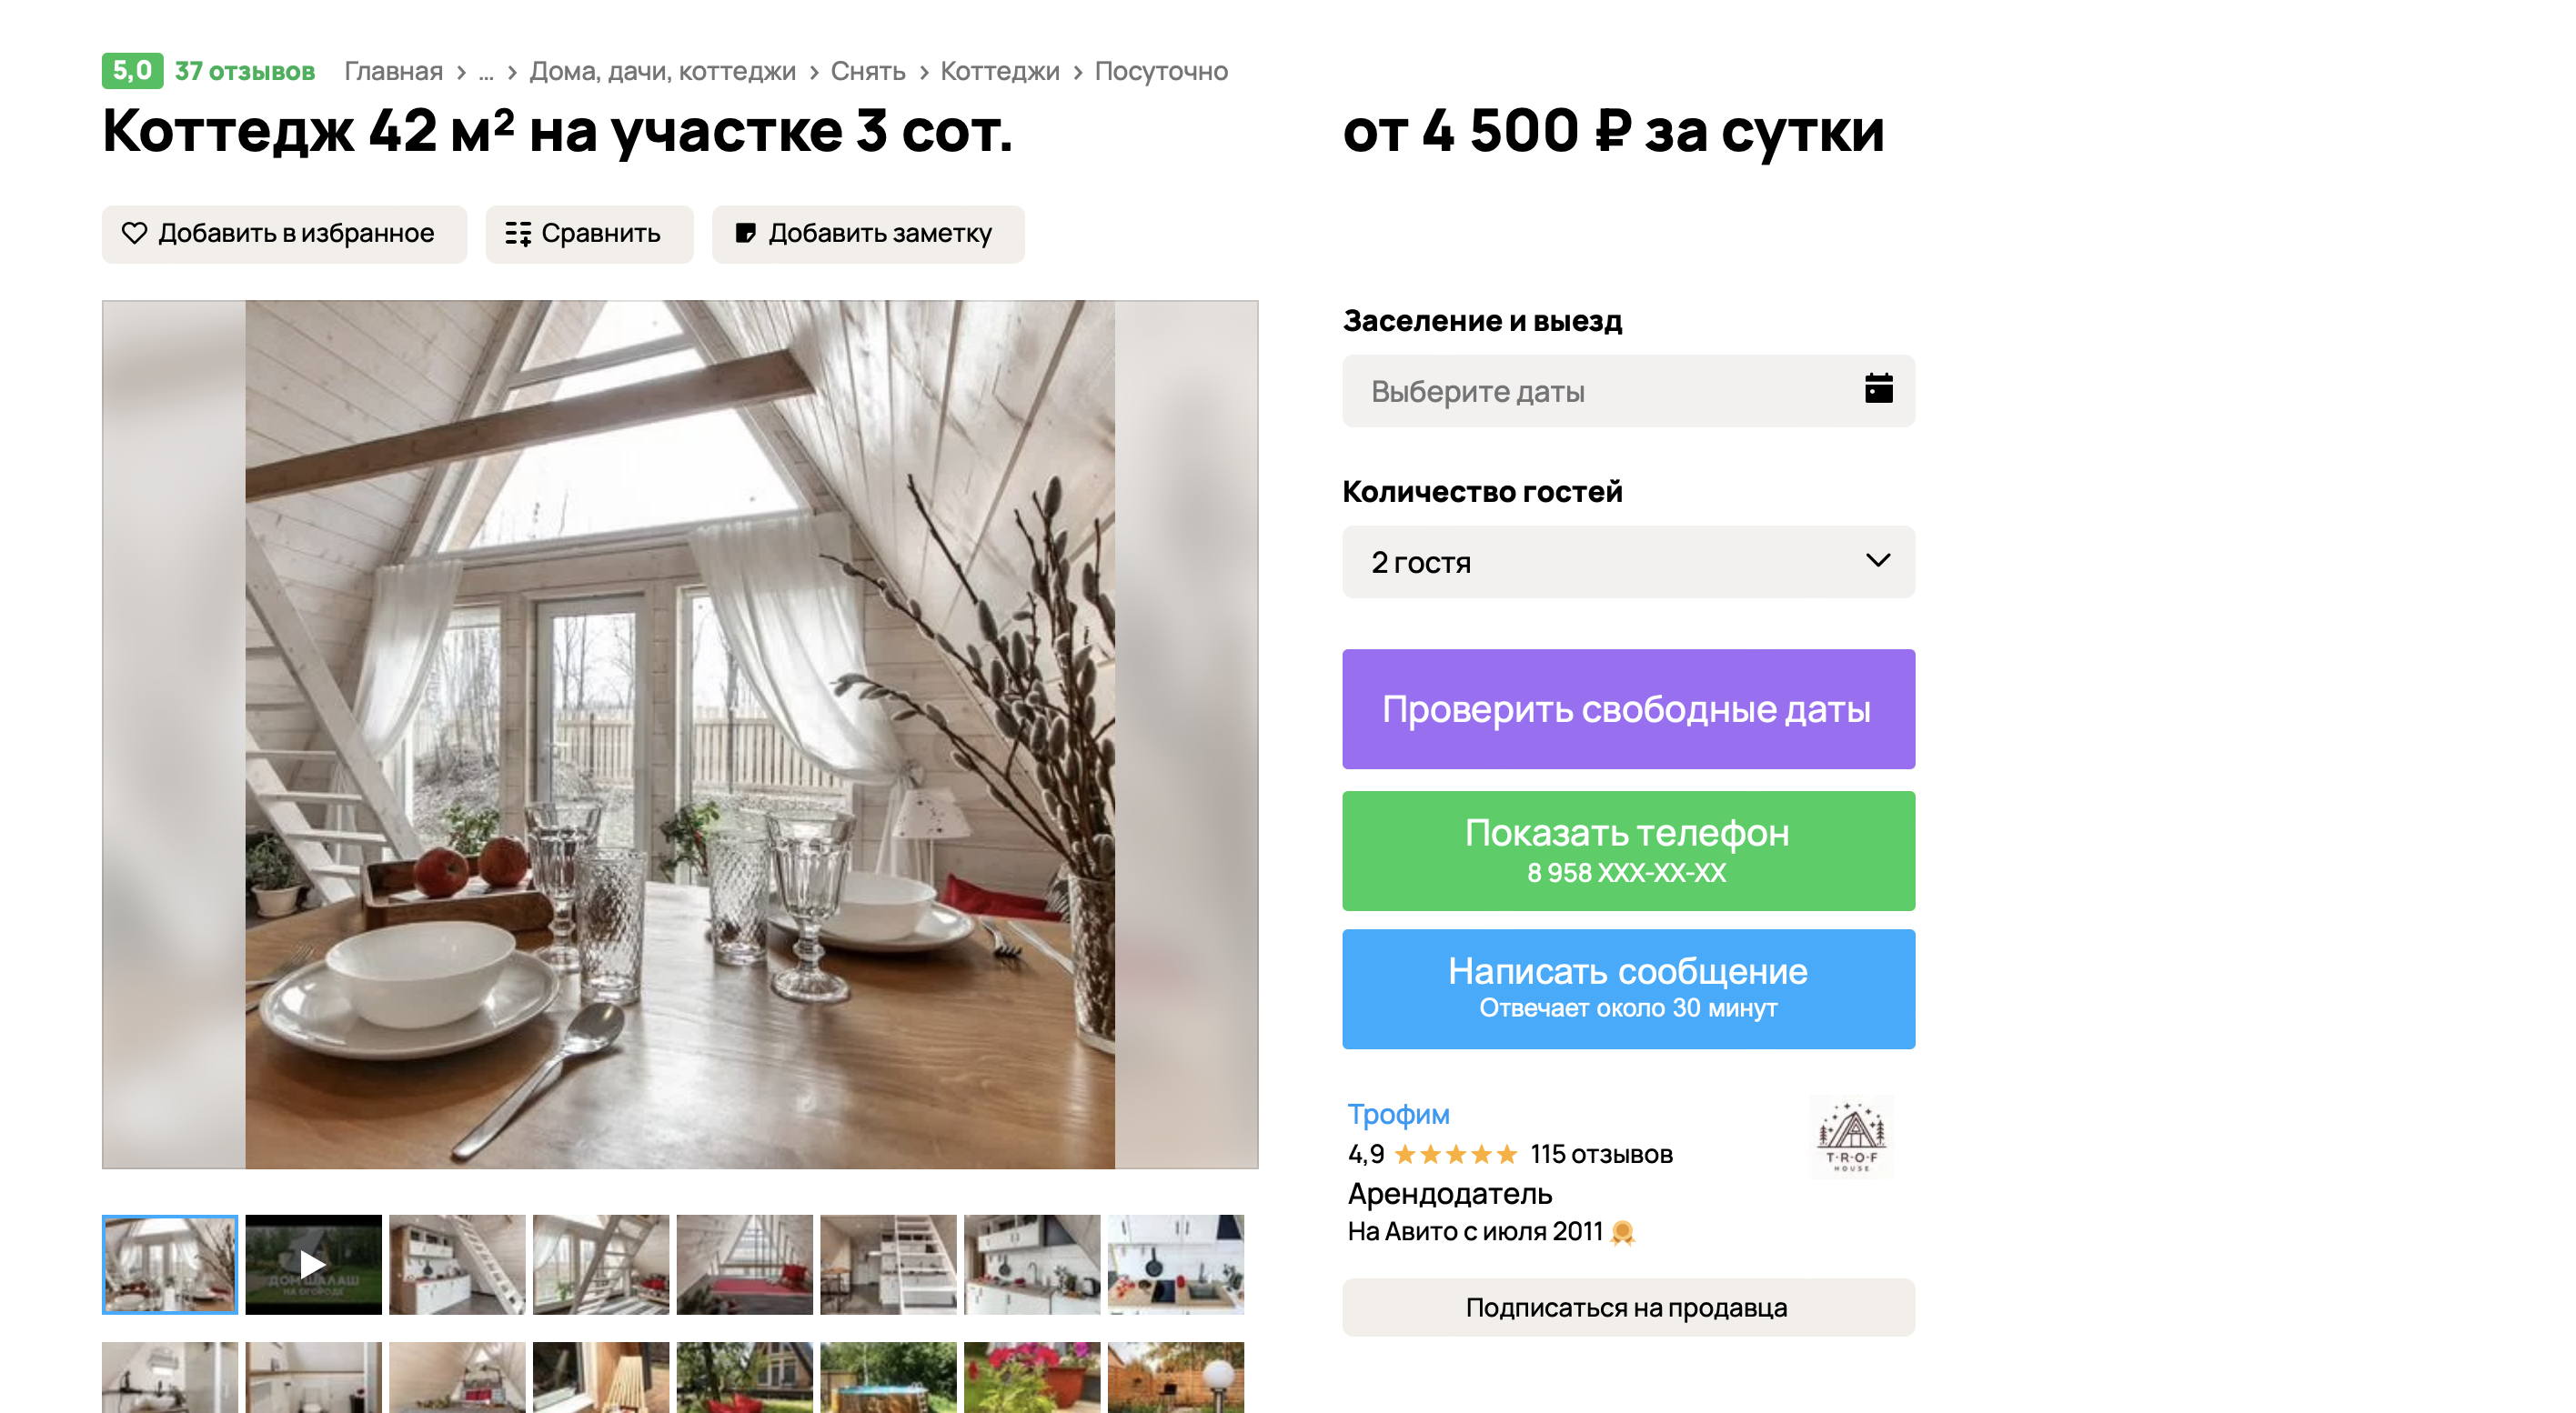Subscribe to seller with Подписаться button
The height and width of the screenshot is (1413, 2576).
point(1628,1308)
